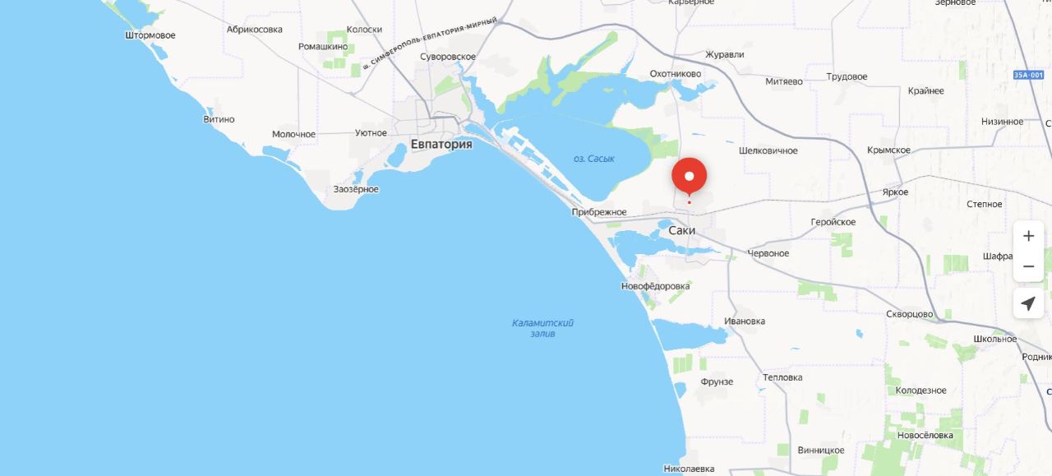Select the Николаевка label
Viewport: 1052px width, 476px height.
[x=689, y=469]
